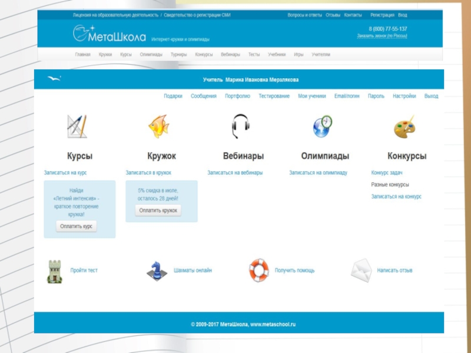Open the Отзывы link in top bar
This screenshot has height=353, width=471.
pos(333,15)
